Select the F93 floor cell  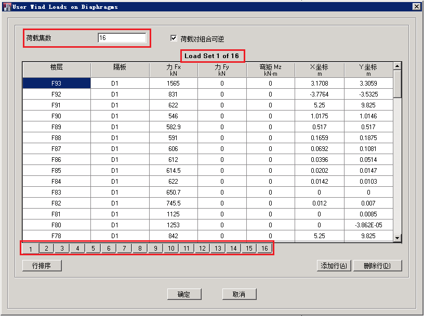click(57, 83)
